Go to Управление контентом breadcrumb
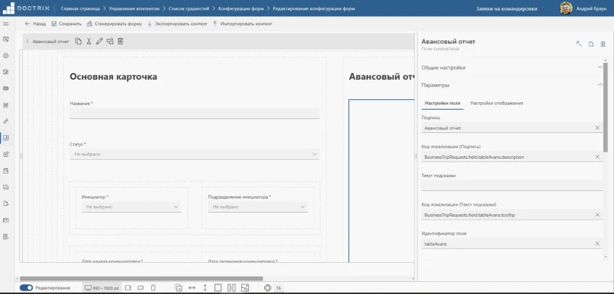 (134, 8)
